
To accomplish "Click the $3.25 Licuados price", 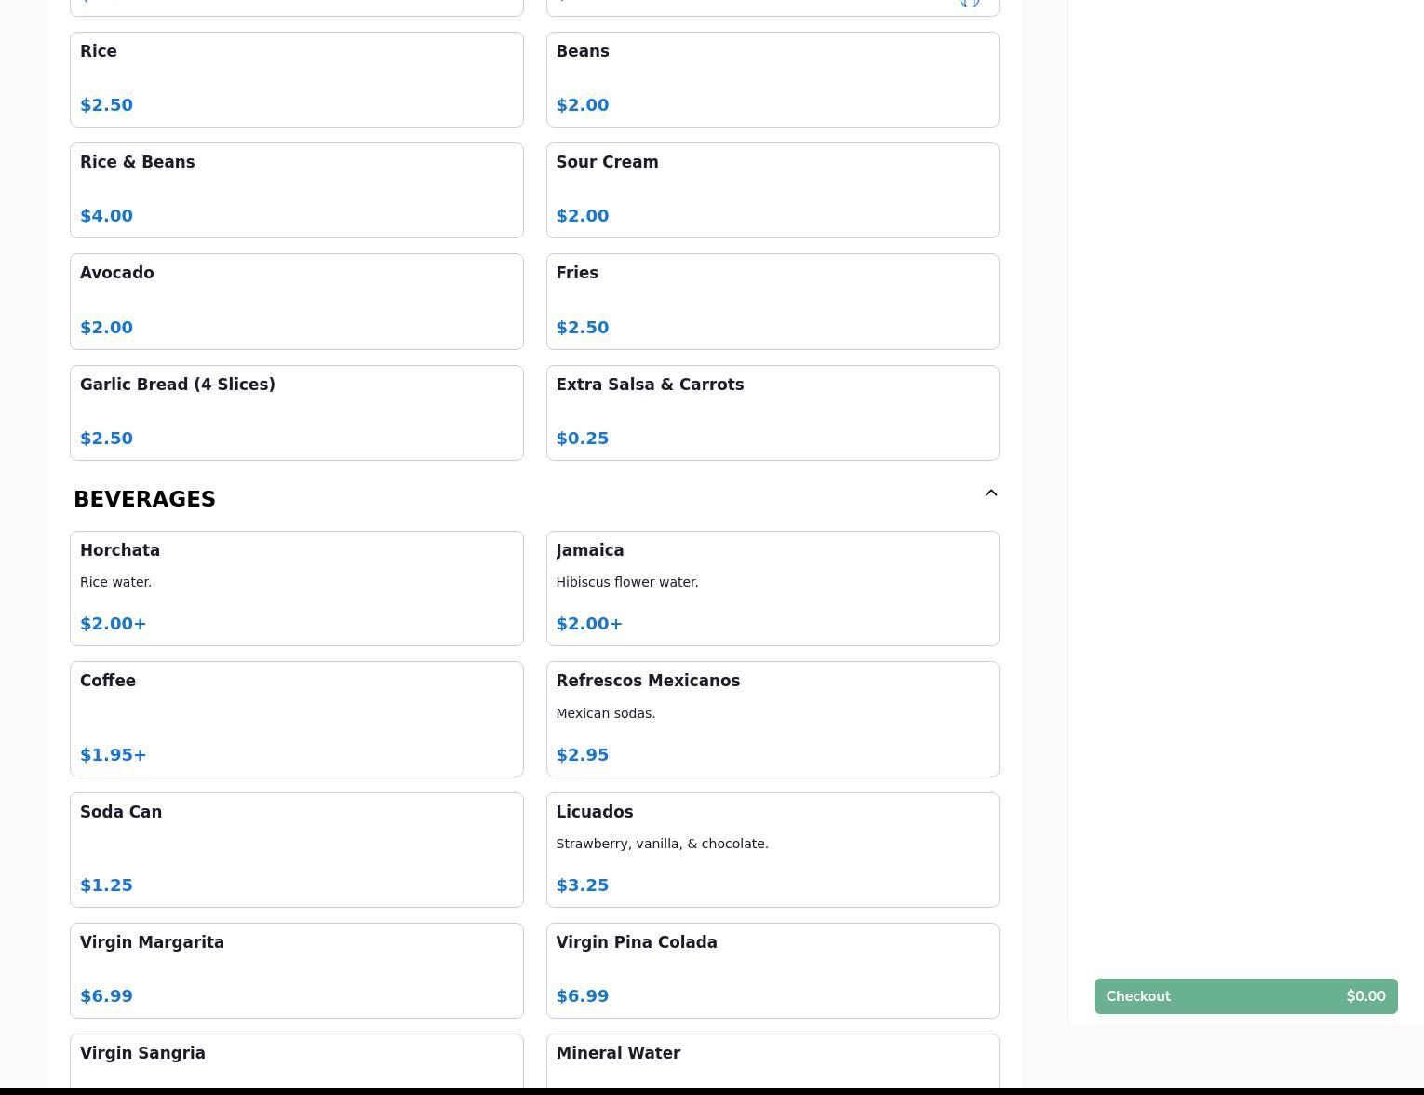I will [x=583, y=885].
